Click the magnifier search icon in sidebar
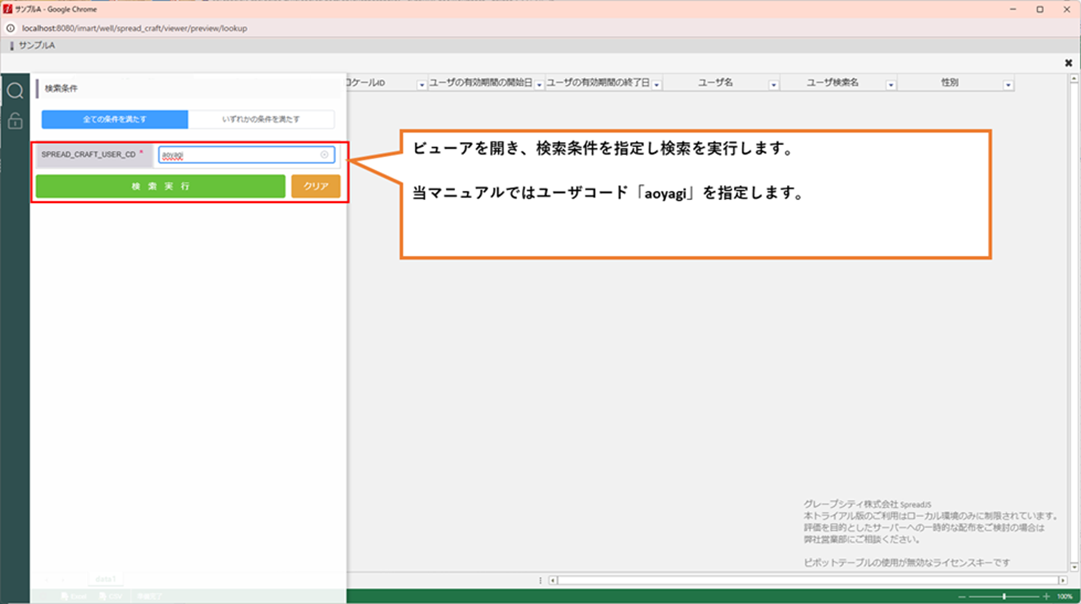1081x604 pixels. [x=15, y=91]
